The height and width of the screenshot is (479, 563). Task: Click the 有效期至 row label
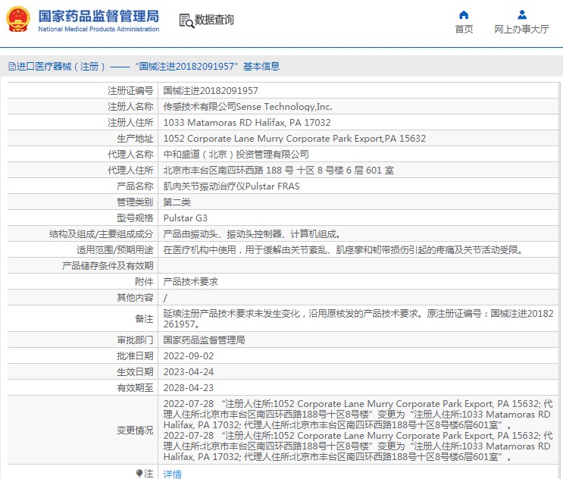[x=135, y=388]
